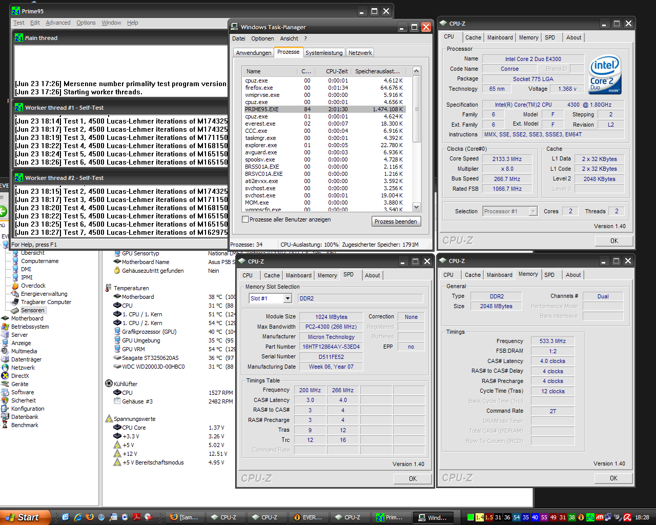Click the Software disc icon
The height and width of the screenshot is (525, 656).
click(6, 392)
